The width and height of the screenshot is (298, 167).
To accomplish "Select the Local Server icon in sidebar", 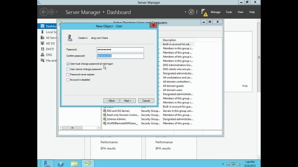I will (x=42, y=32).
